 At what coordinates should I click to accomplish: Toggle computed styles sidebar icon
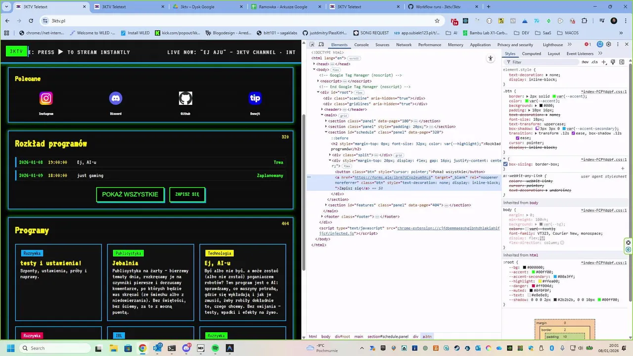[622, 62]
